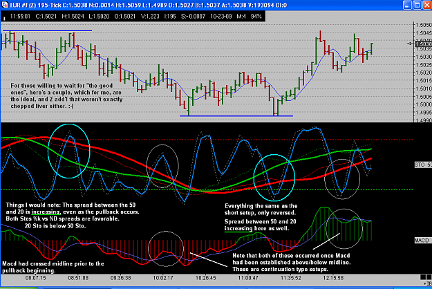Click the chart application icon in title bar

pyautogui.click(x=5, y=5)
